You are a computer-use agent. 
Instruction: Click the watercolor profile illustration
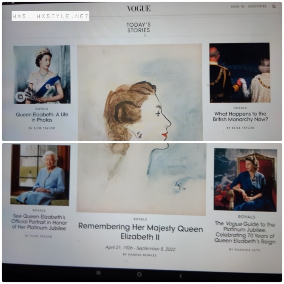point(141,130)
